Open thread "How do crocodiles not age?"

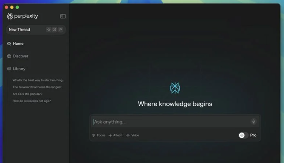[31, 101]
